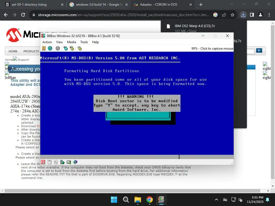Click the Google icon in address bar
Viewport: 275px width, 206px height.
[x=215, y=15]
